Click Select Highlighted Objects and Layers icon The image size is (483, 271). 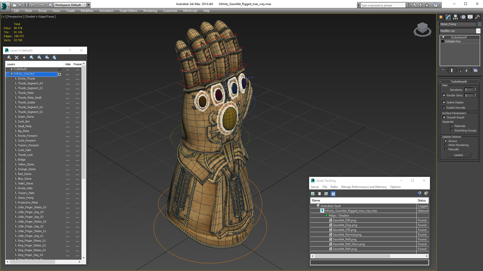[x=32, y=57]
